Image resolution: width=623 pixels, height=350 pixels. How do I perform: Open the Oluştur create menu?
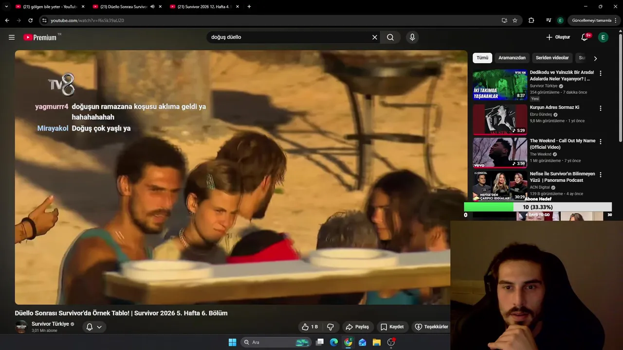(558, 37)
